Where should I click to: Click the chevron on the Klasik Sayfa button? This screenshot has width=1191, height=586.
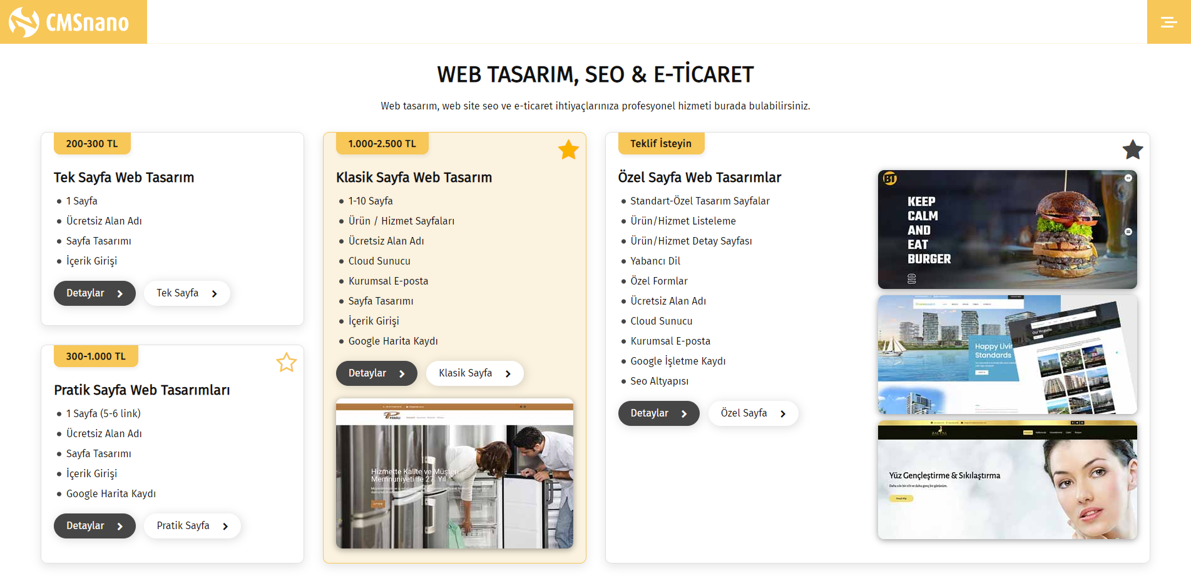click(x=508, y=373)
